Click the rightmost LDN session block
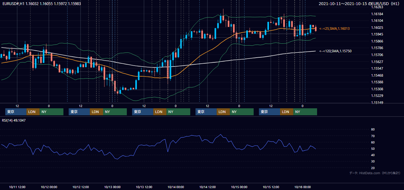404x190 pixels. coord(287,112)
